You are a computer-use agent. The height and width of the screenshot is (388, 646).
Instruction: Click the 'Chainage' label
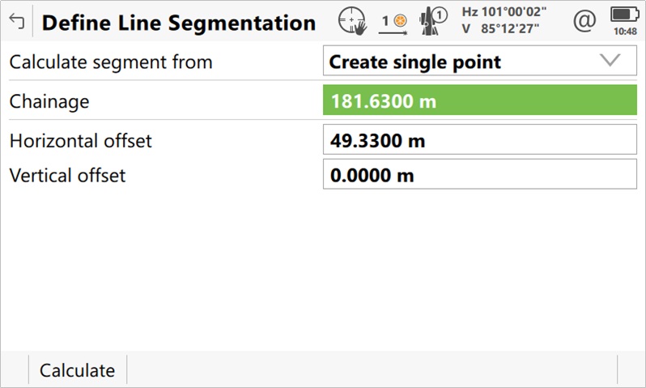pyautogui.click(x=49, y=102)
